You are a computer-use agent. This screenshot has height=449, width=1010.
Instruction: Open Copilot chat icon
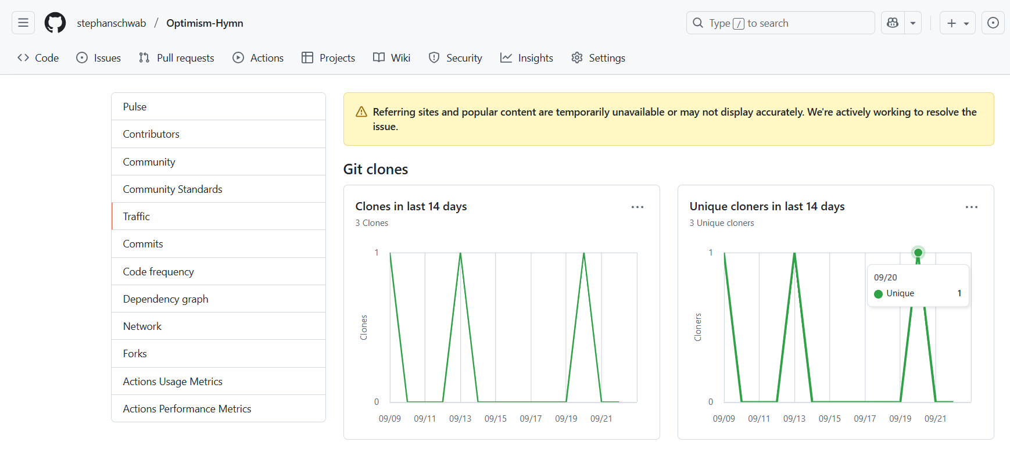893,23
